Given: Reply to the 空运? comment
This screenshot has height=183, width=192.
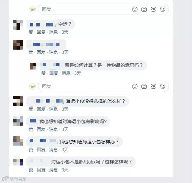Looking at the screenshot, I should tap(41, 32).
